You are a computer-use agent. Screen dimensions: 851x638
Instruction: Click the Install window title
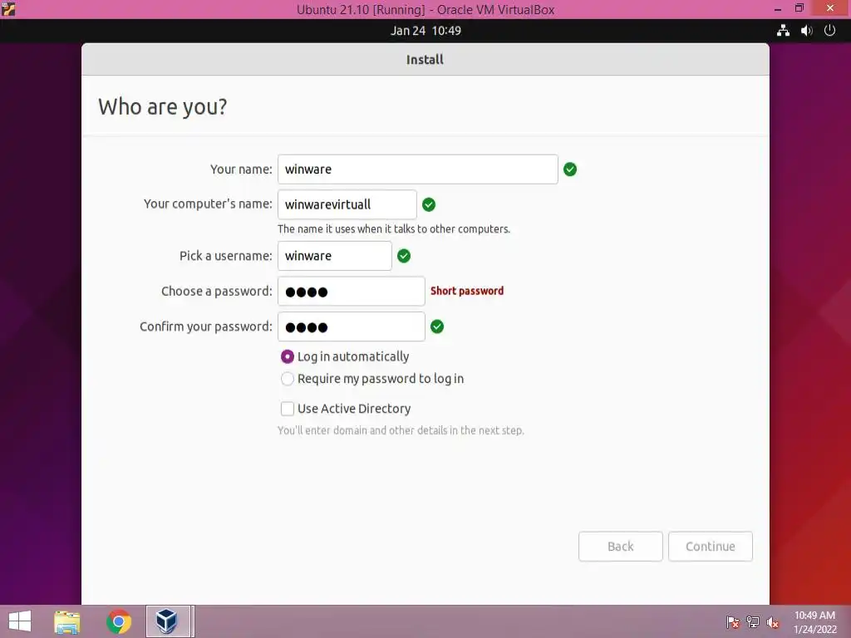pyautogui.click(x=425, y=60)
